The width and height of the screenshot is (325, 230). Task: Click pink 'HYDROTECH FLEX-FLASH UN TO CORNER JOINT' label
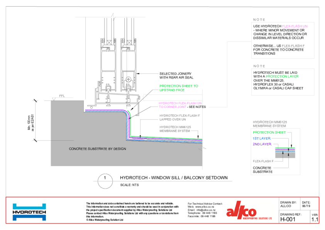180,105
